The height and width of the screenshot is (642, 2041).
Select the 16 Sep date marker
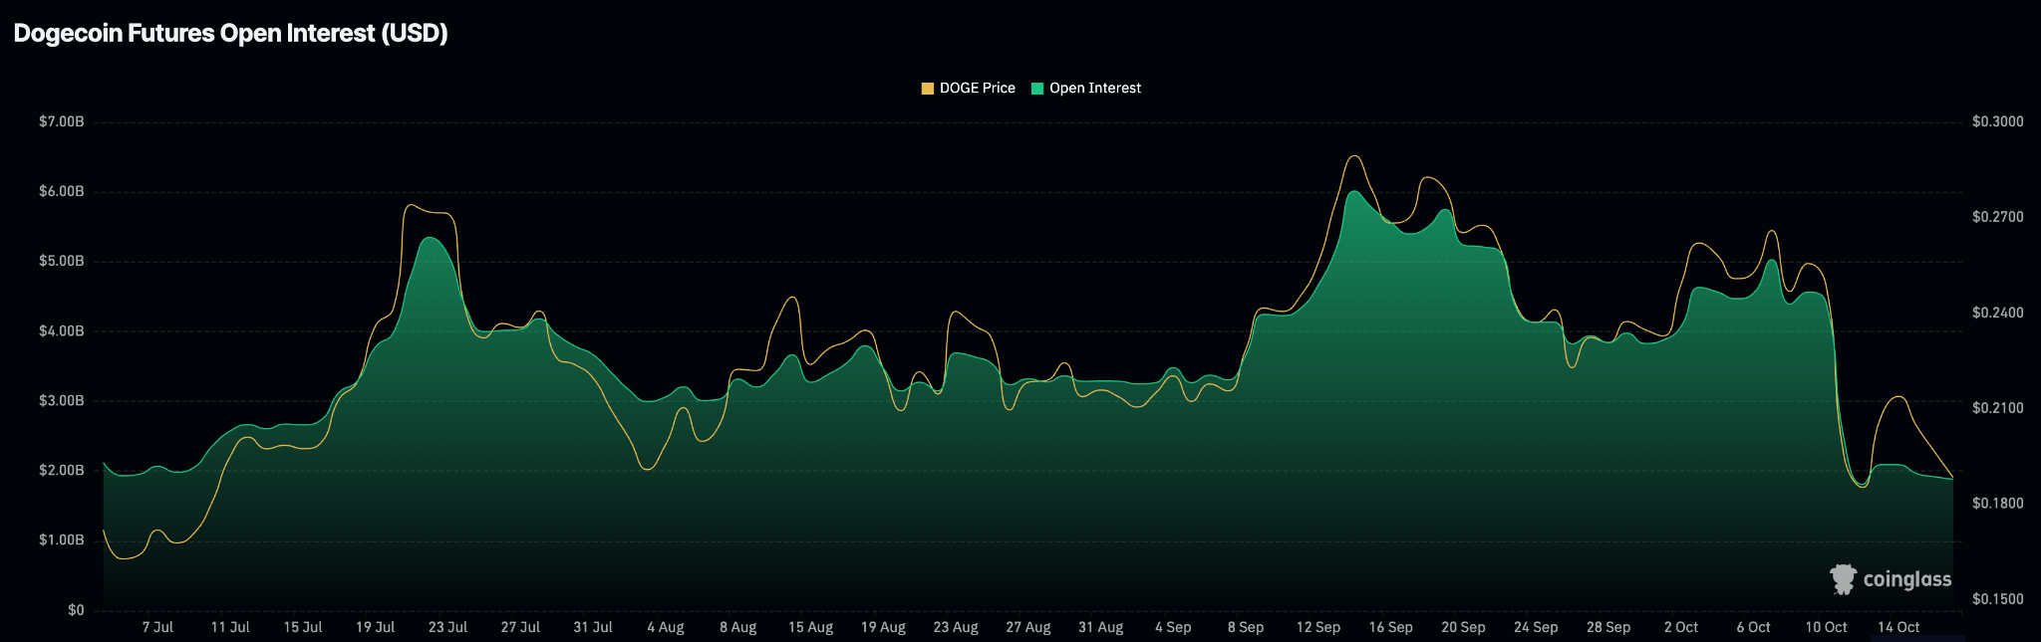[1390, 627]
